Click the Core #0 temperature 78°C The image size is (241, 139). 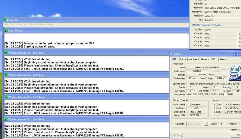coord(221,34)
